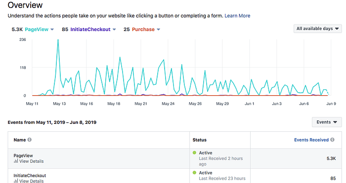The height and width of the screenshot is (183, 346).
Task: Select the PageView row in events table
Action: [175, 158]
